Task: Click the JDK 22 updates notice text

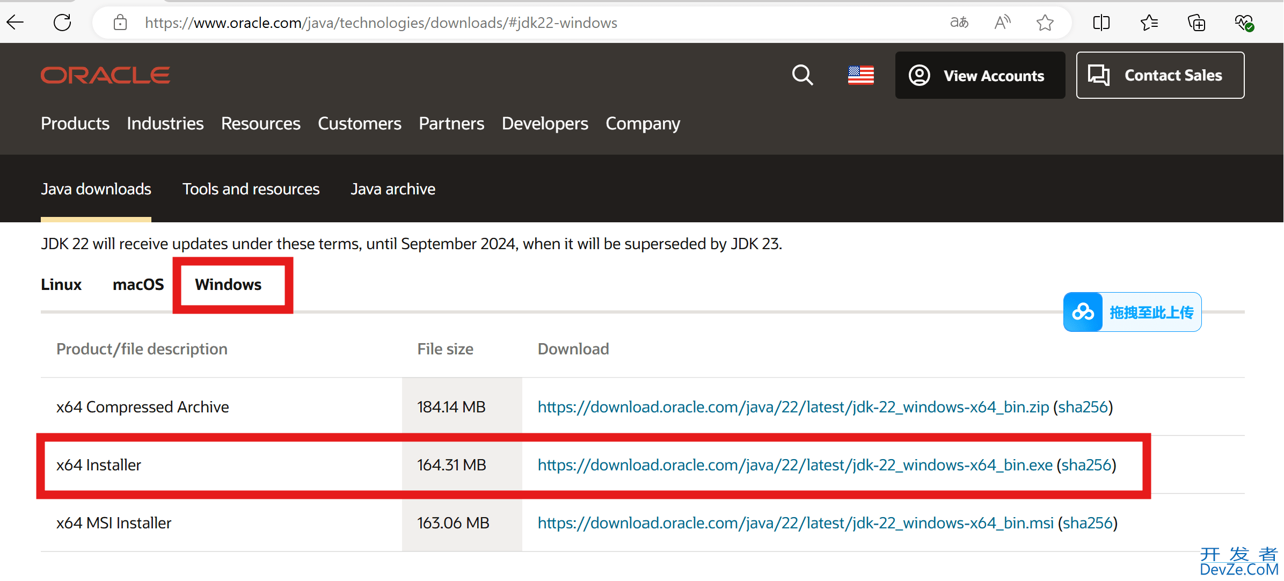Action: point(412,244)
